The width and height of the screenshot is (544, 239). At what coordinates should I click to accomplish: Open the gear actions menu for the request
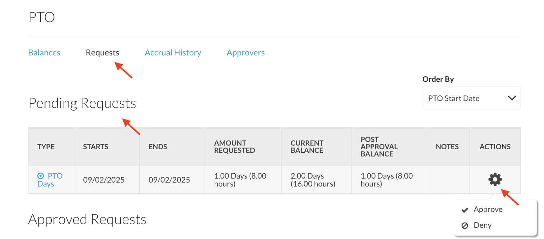pyautogui.click(x=495, y=179)
